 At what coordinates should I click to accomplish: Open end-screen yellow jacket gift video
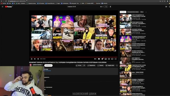tap(84, 33)
